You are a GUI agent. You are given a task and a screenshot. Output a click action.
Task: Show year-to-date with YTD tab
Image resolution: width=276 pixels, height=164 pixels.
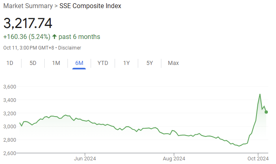103,63
